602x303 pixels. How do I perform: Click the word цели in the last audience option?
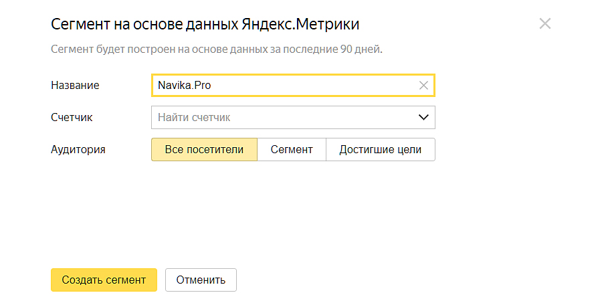coord(408,149)
